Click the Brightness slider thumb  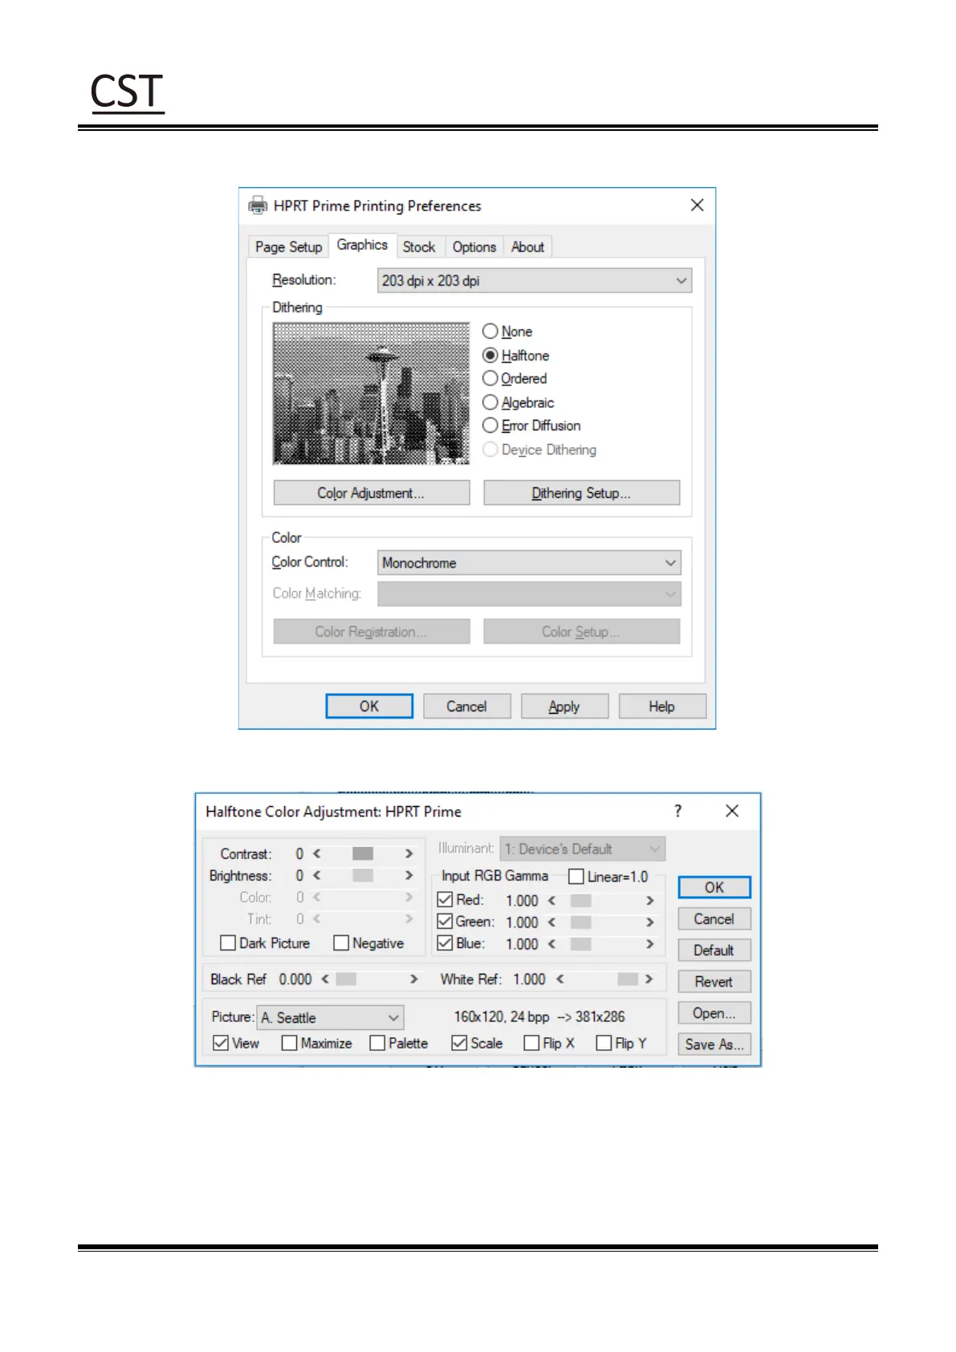[363, 875]
